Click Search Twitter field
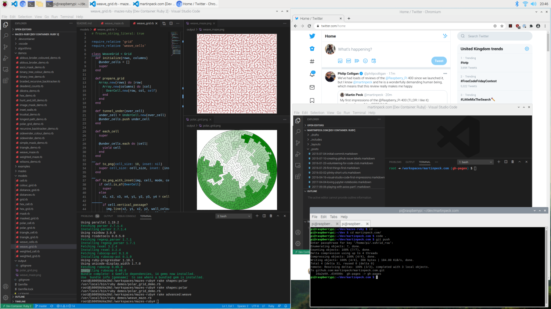Viewport: 551px width, 309px height. [495, 36]
